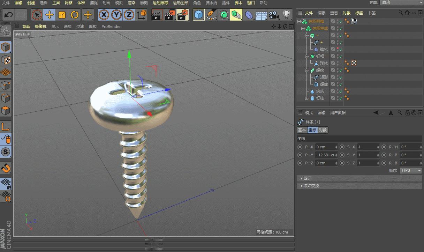The image size is (424, 252).
Task: Click the P.Y value stepper arrow
Action: 336,155
